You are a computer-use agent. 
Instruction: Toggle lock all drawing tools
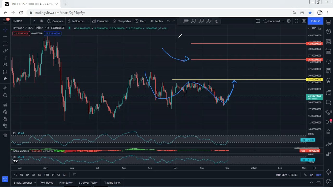point(5,119)
